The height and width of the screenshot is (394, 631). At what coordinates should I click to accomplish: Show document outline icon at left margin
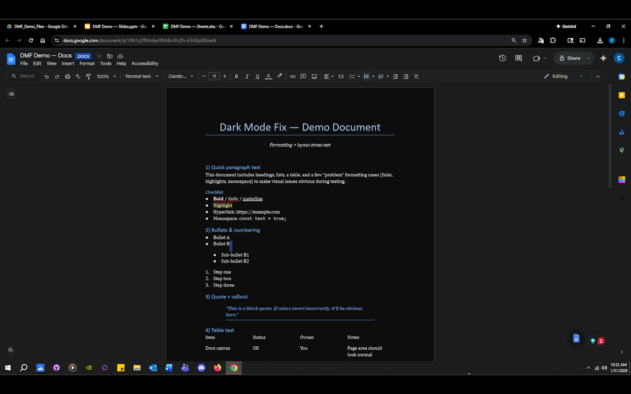click(x=11, y=94)
